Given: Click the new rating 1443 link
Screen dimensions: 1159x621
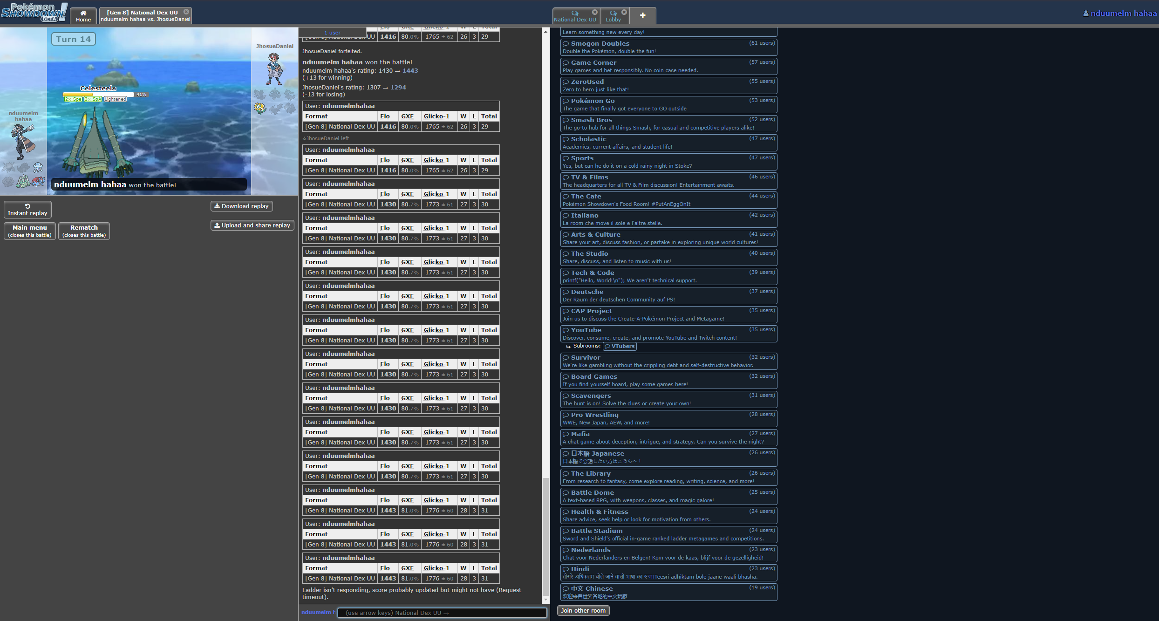Looking at the screenshot, I should click(410, 70).
